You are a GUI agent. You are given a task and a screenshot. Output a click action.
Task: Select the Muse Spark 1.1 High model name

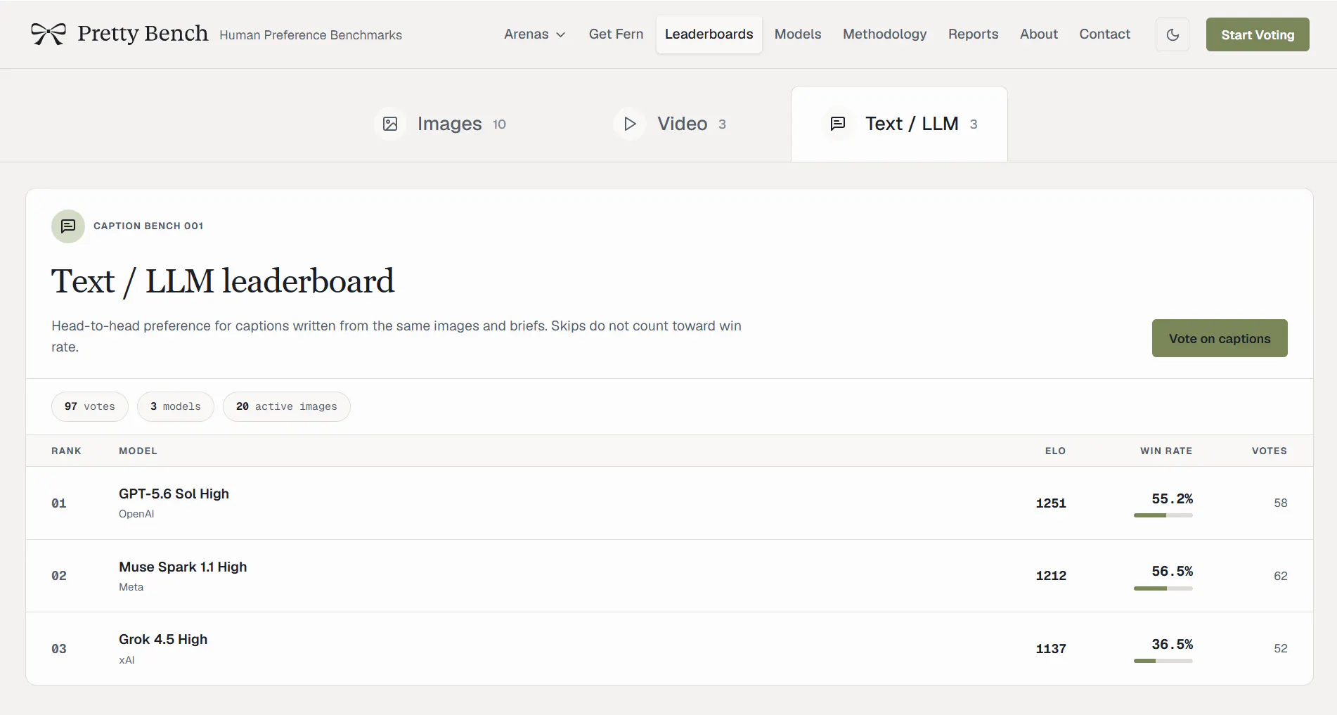pos(183,567)
